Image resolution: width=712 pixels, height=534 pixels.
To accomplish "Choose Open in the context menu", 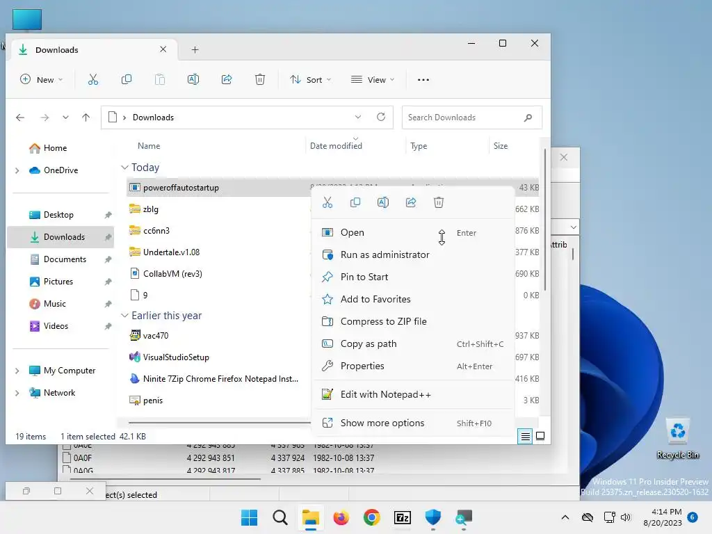I will [413, 232].
